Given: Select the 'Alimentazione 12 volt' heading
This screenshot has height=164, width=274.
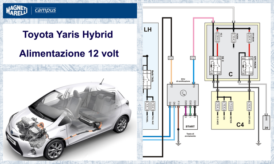Looking at the screenshot, I should point(69,53).
